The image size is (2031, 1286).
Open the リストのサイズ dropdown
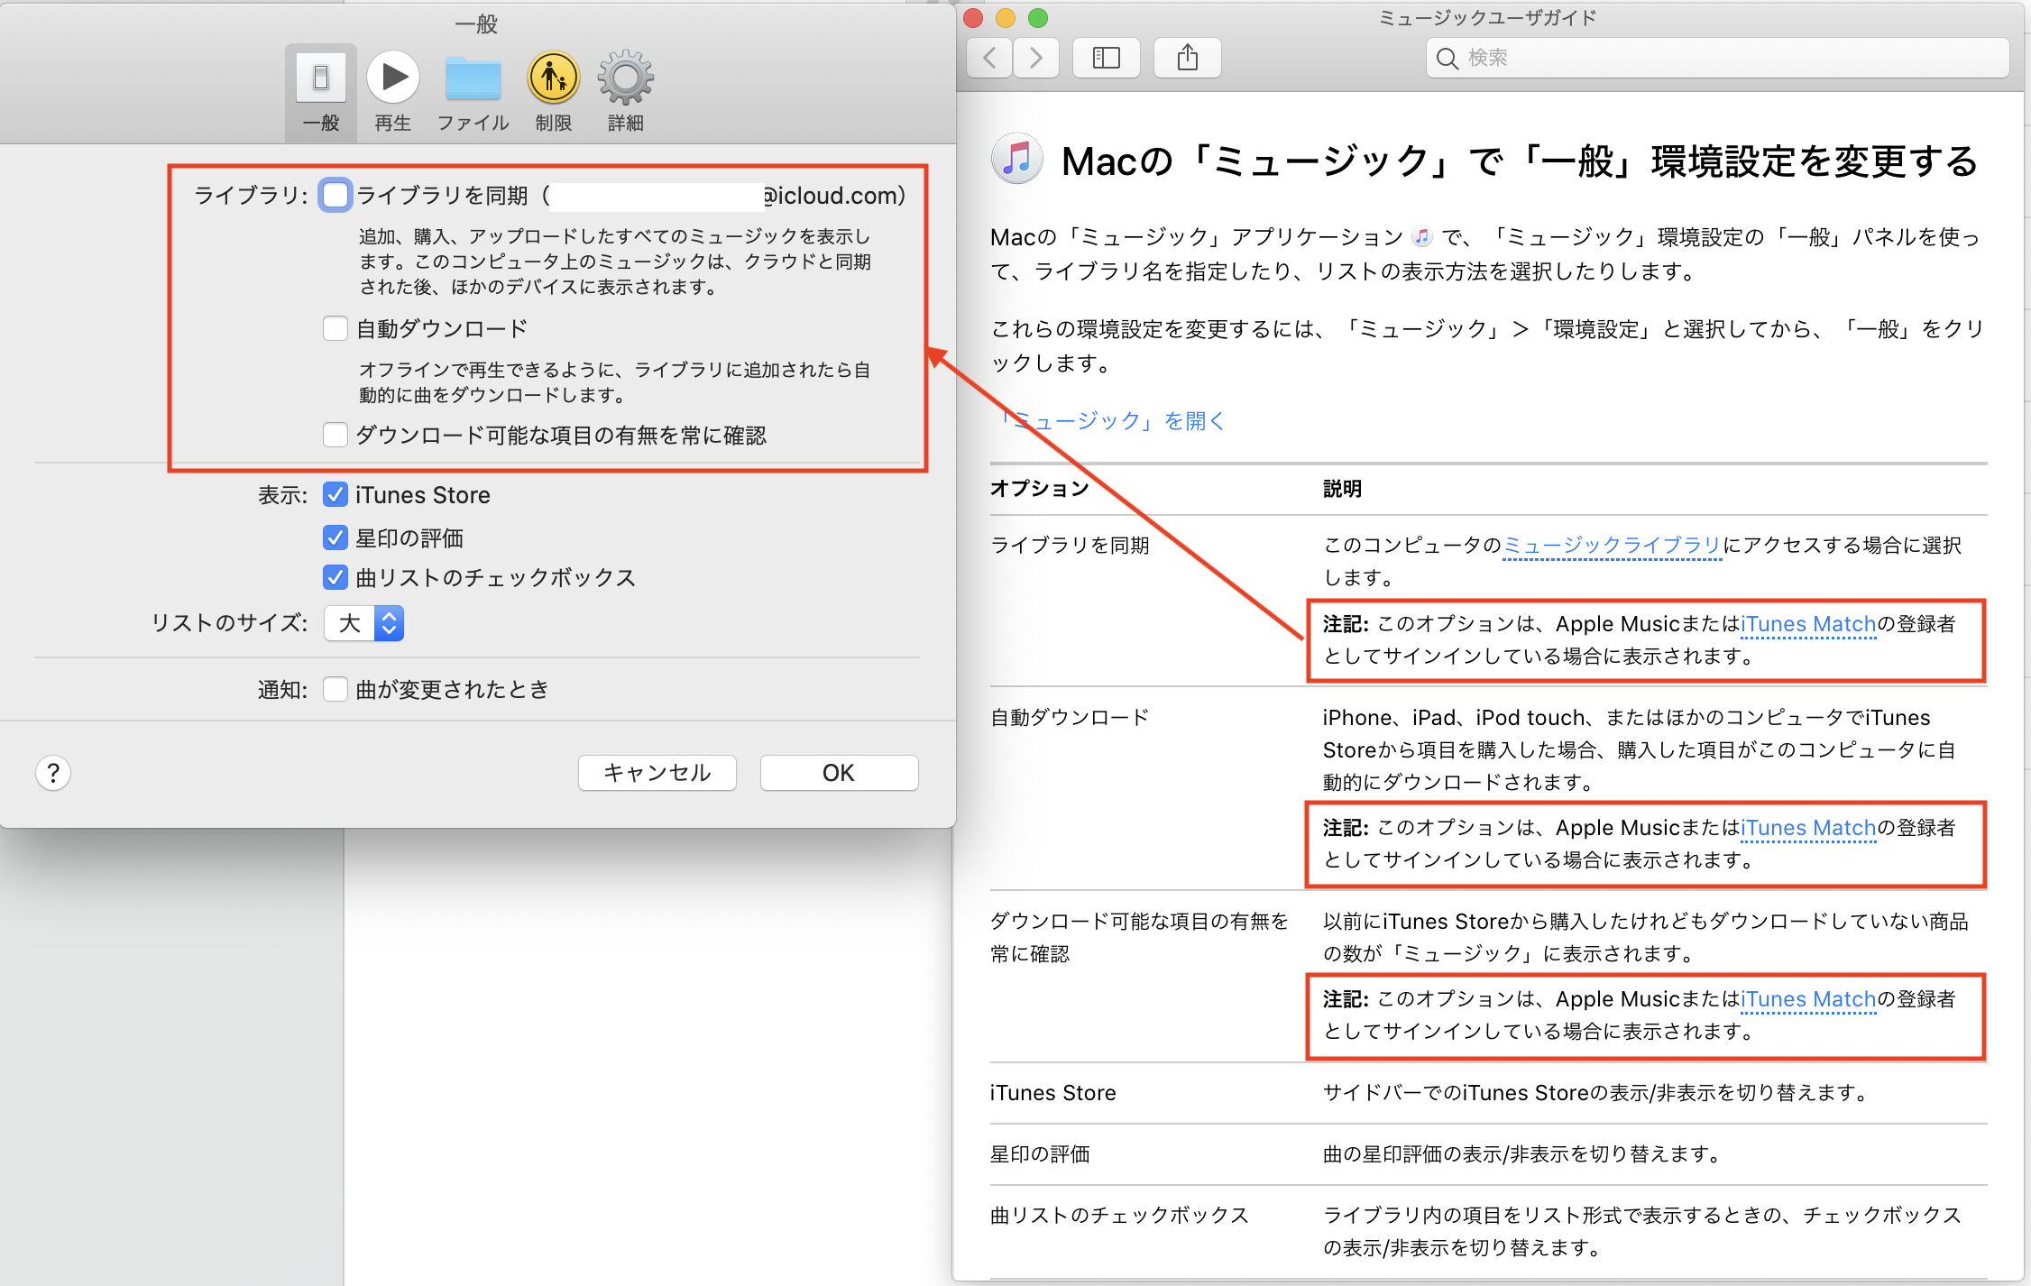tap(363, 623)
